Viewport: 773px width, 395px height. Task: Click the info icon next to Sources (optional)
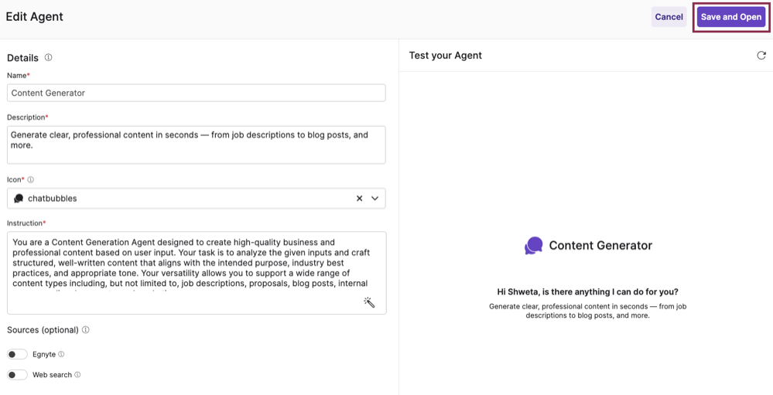[x=86, y=330]
